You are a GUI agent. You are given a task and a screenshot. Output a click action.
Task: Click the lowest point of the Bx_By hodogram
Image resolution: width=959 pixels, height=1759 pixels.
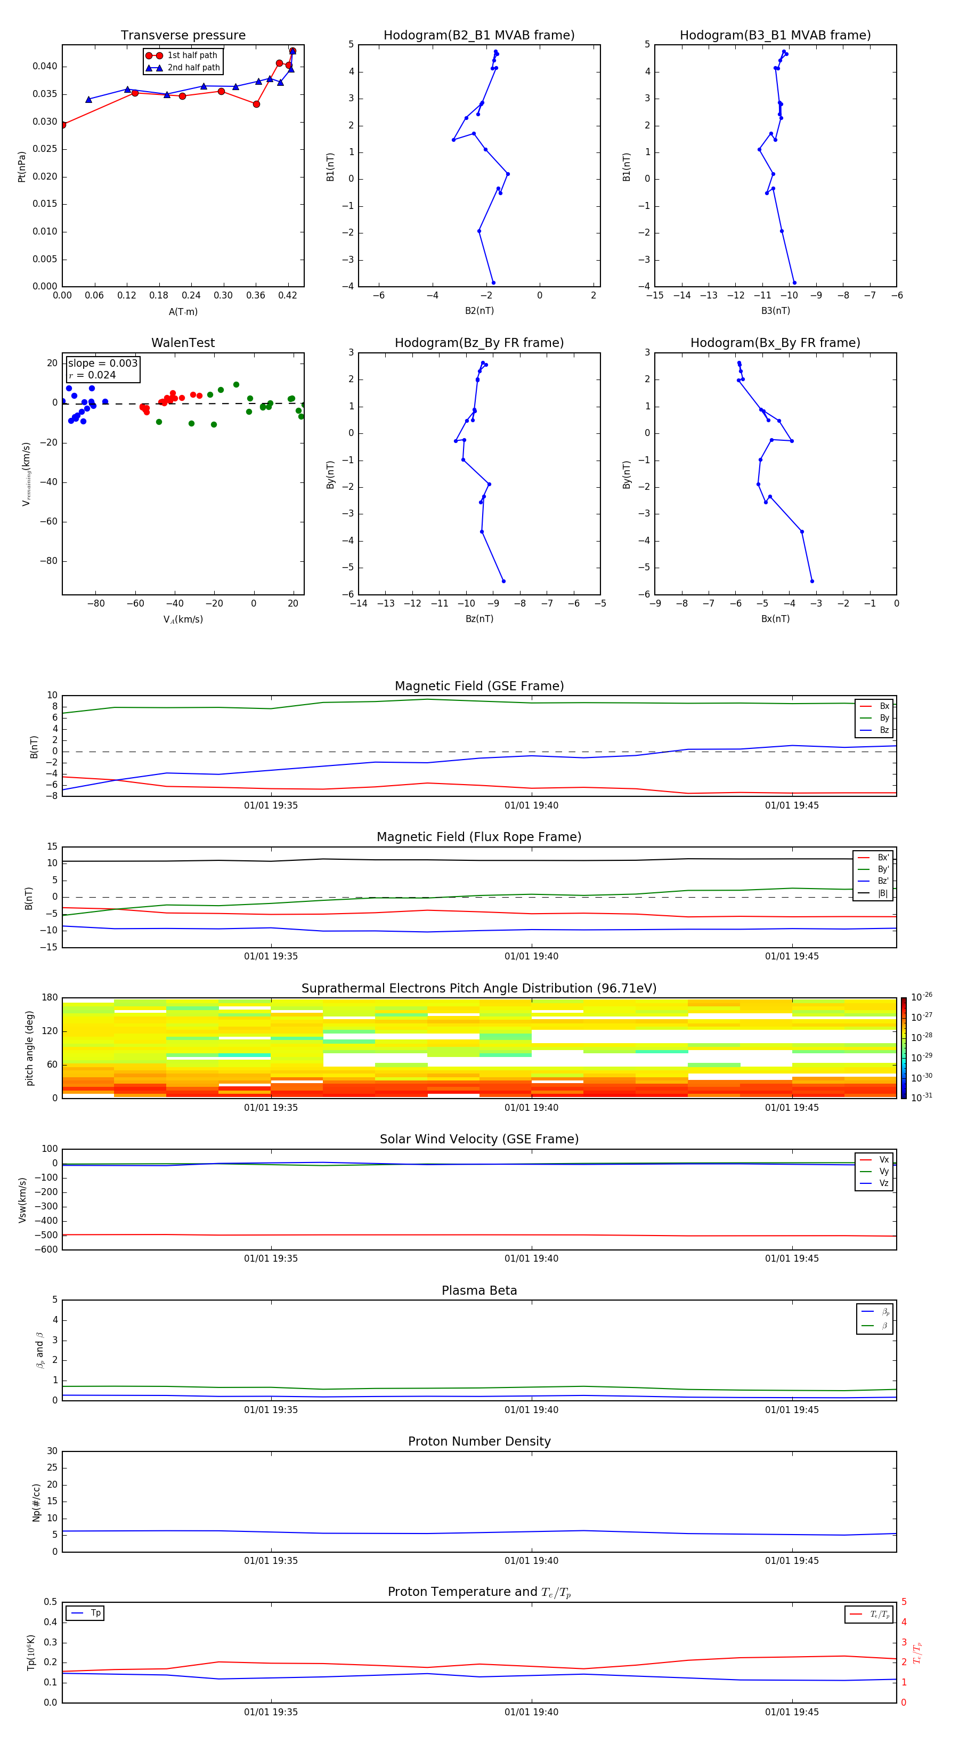812,581
